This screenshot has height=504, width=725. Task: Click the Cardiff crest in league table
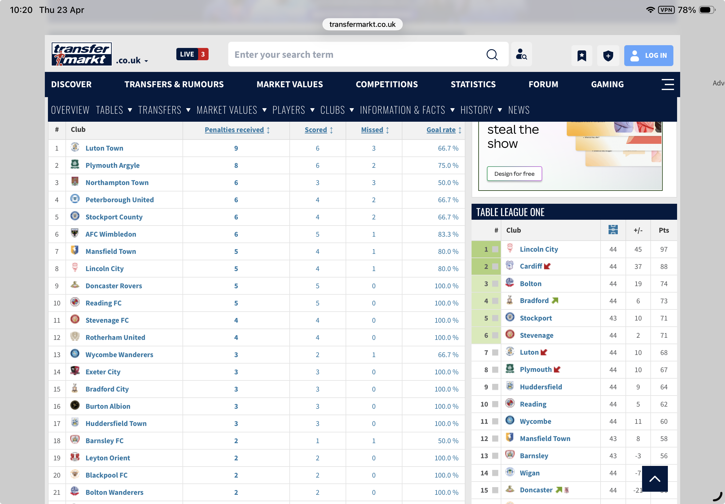tap(509, 265)
